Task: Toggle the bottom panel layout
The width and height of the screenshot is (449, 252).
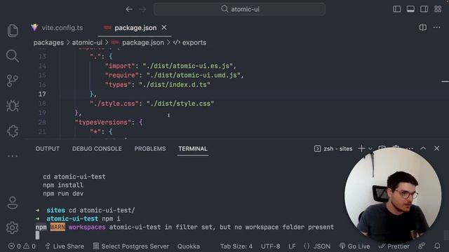Action: pos(410,9)
